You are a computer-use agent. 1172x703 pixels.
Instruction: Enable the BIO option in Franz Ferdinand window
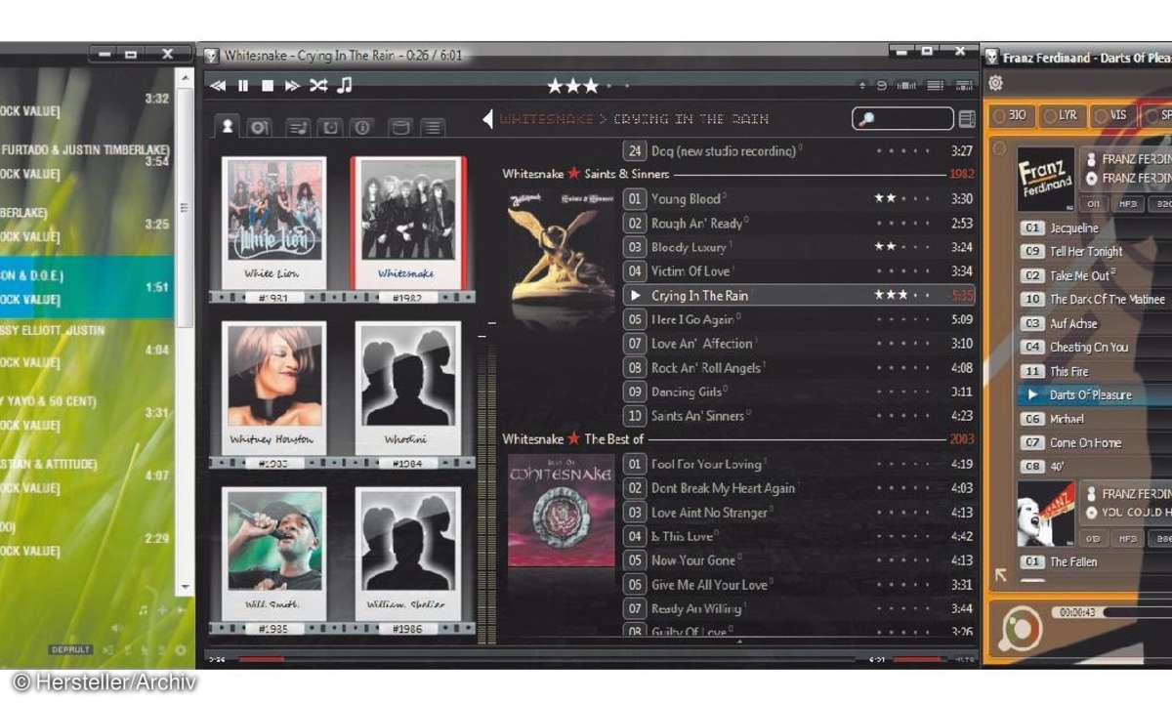pyautogui.click(x=1011, y=115)
